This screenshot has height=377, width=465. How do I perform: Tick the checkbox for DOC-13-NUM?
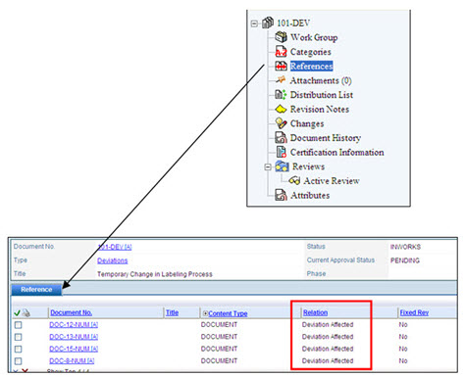(x=19, y=337)
